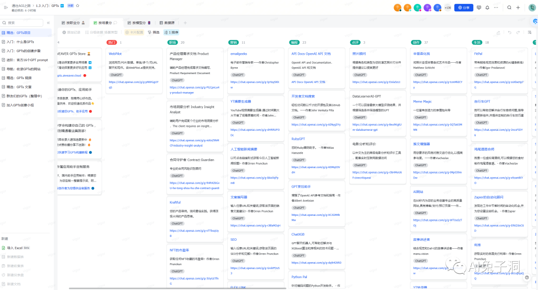Create new item with header plus icon

pos(518,7)
